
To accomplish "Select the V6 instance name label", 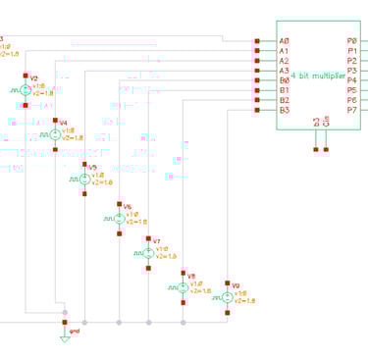I will pyautogui.click(x=128, y=207).
